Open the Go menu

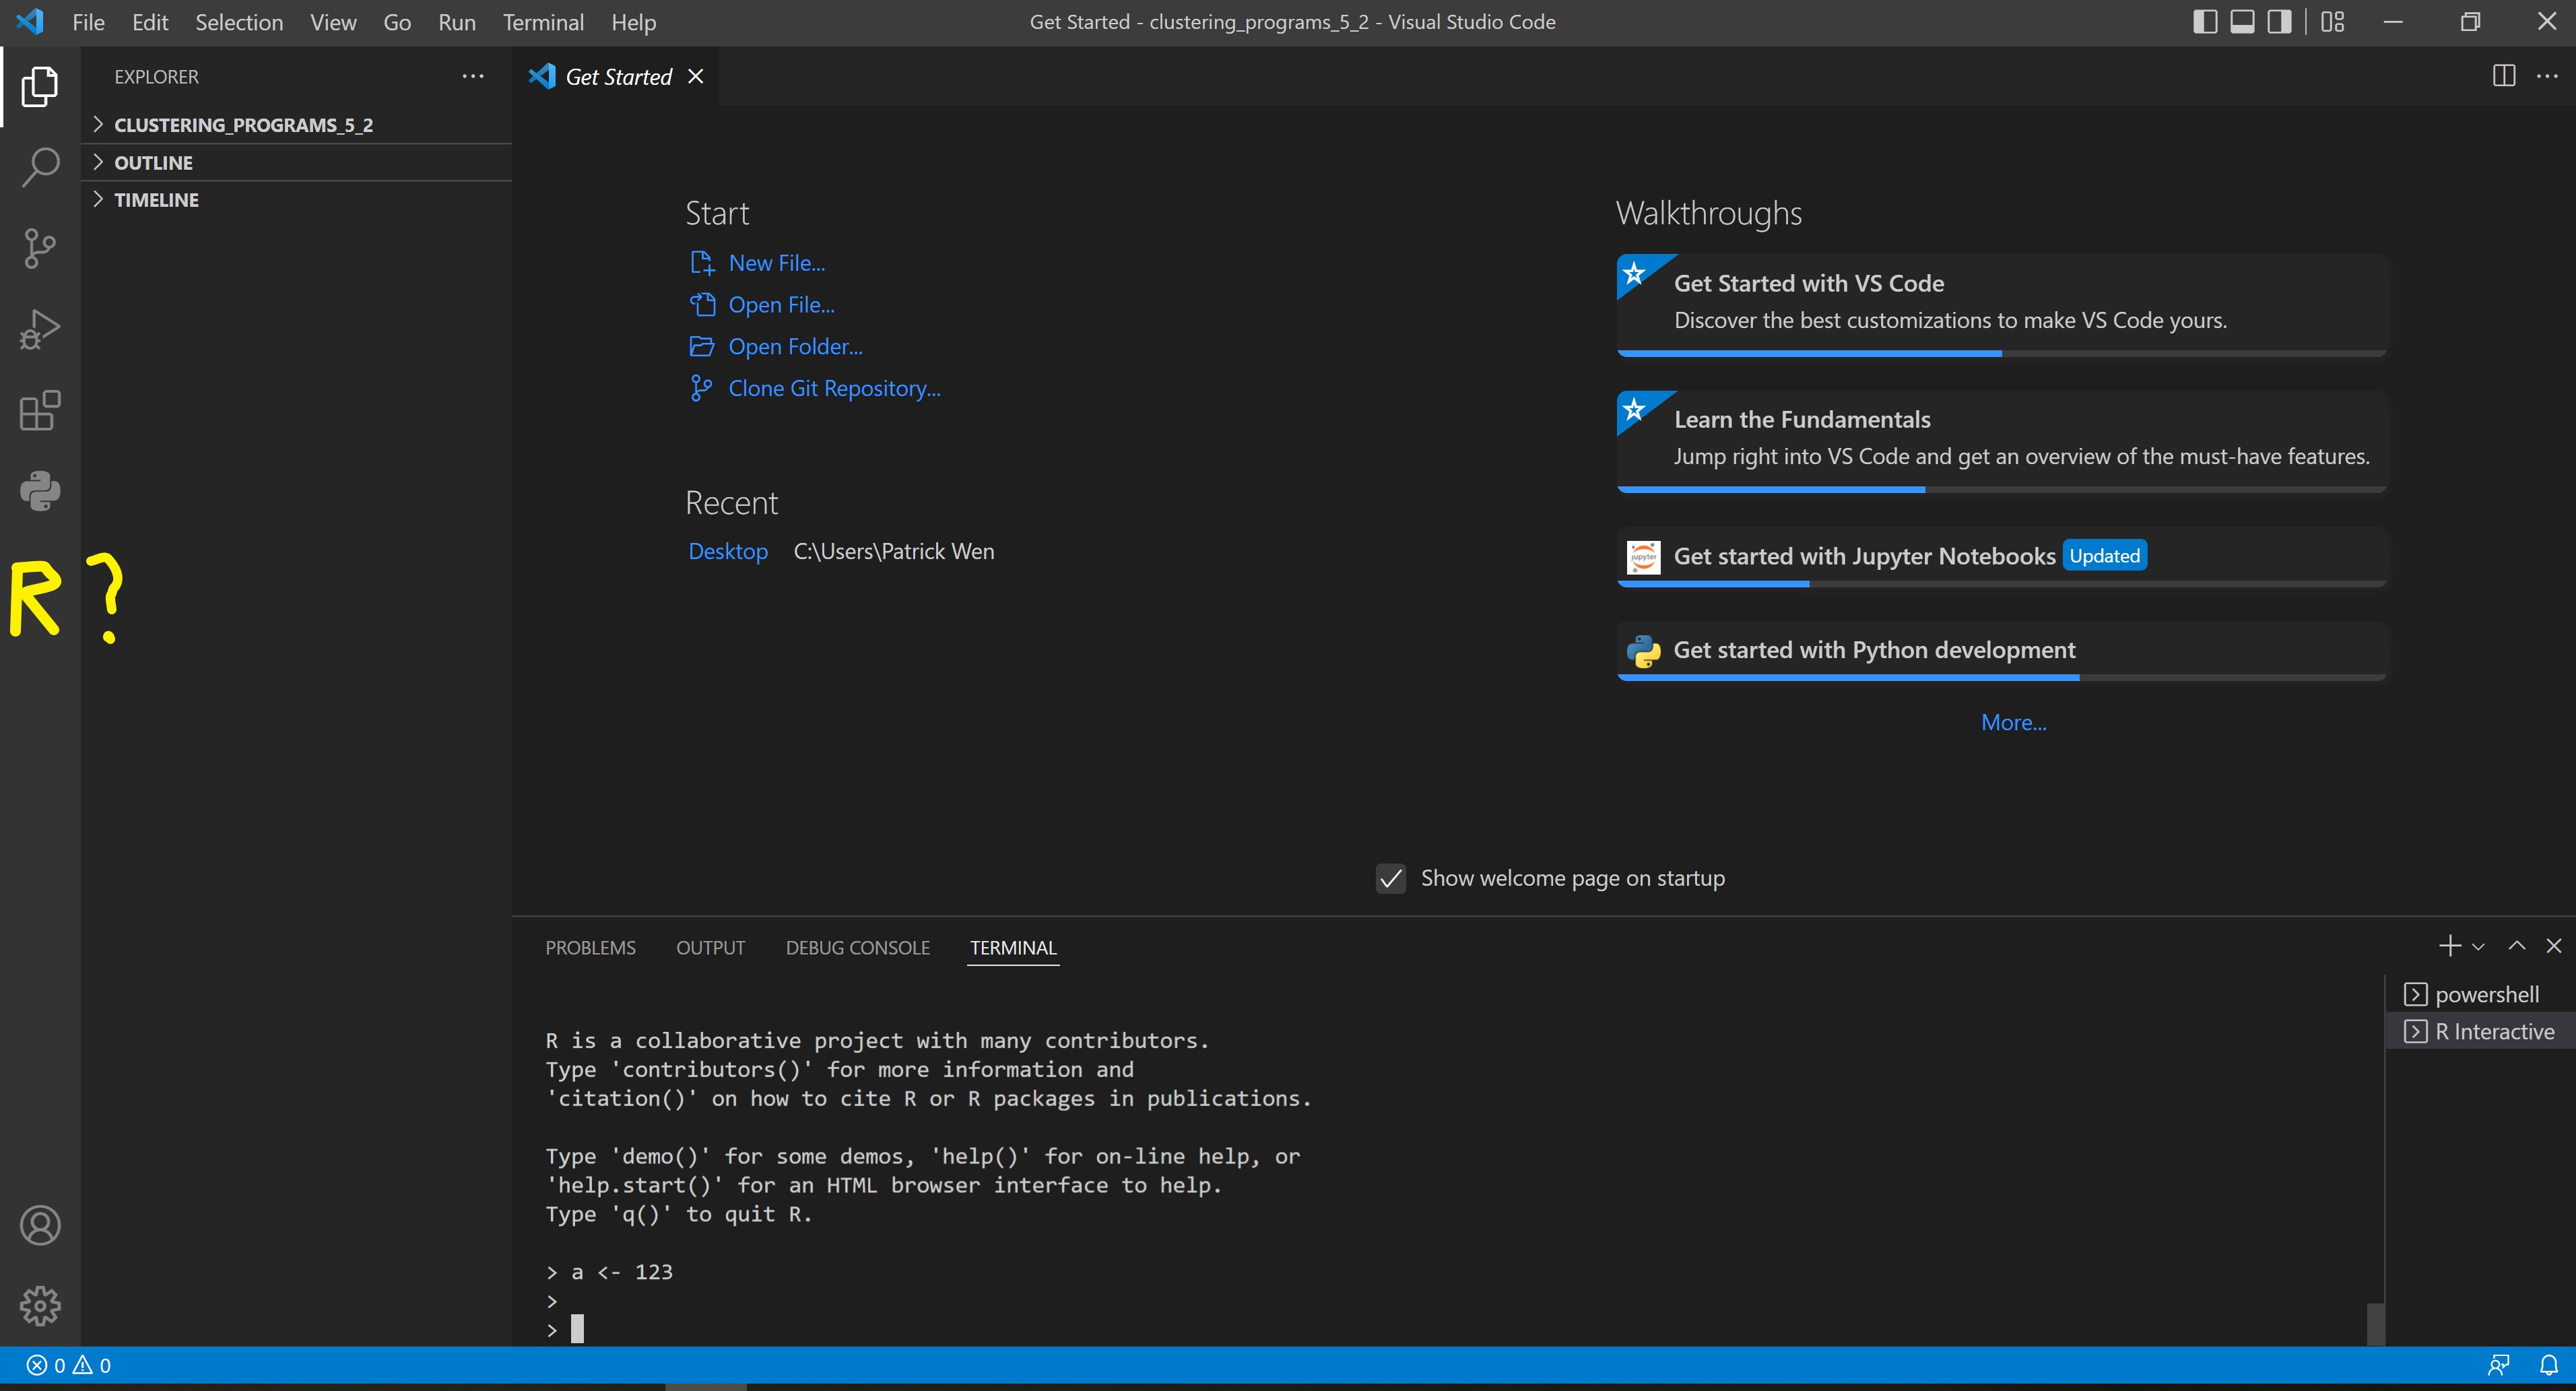[x=397, y=22]
